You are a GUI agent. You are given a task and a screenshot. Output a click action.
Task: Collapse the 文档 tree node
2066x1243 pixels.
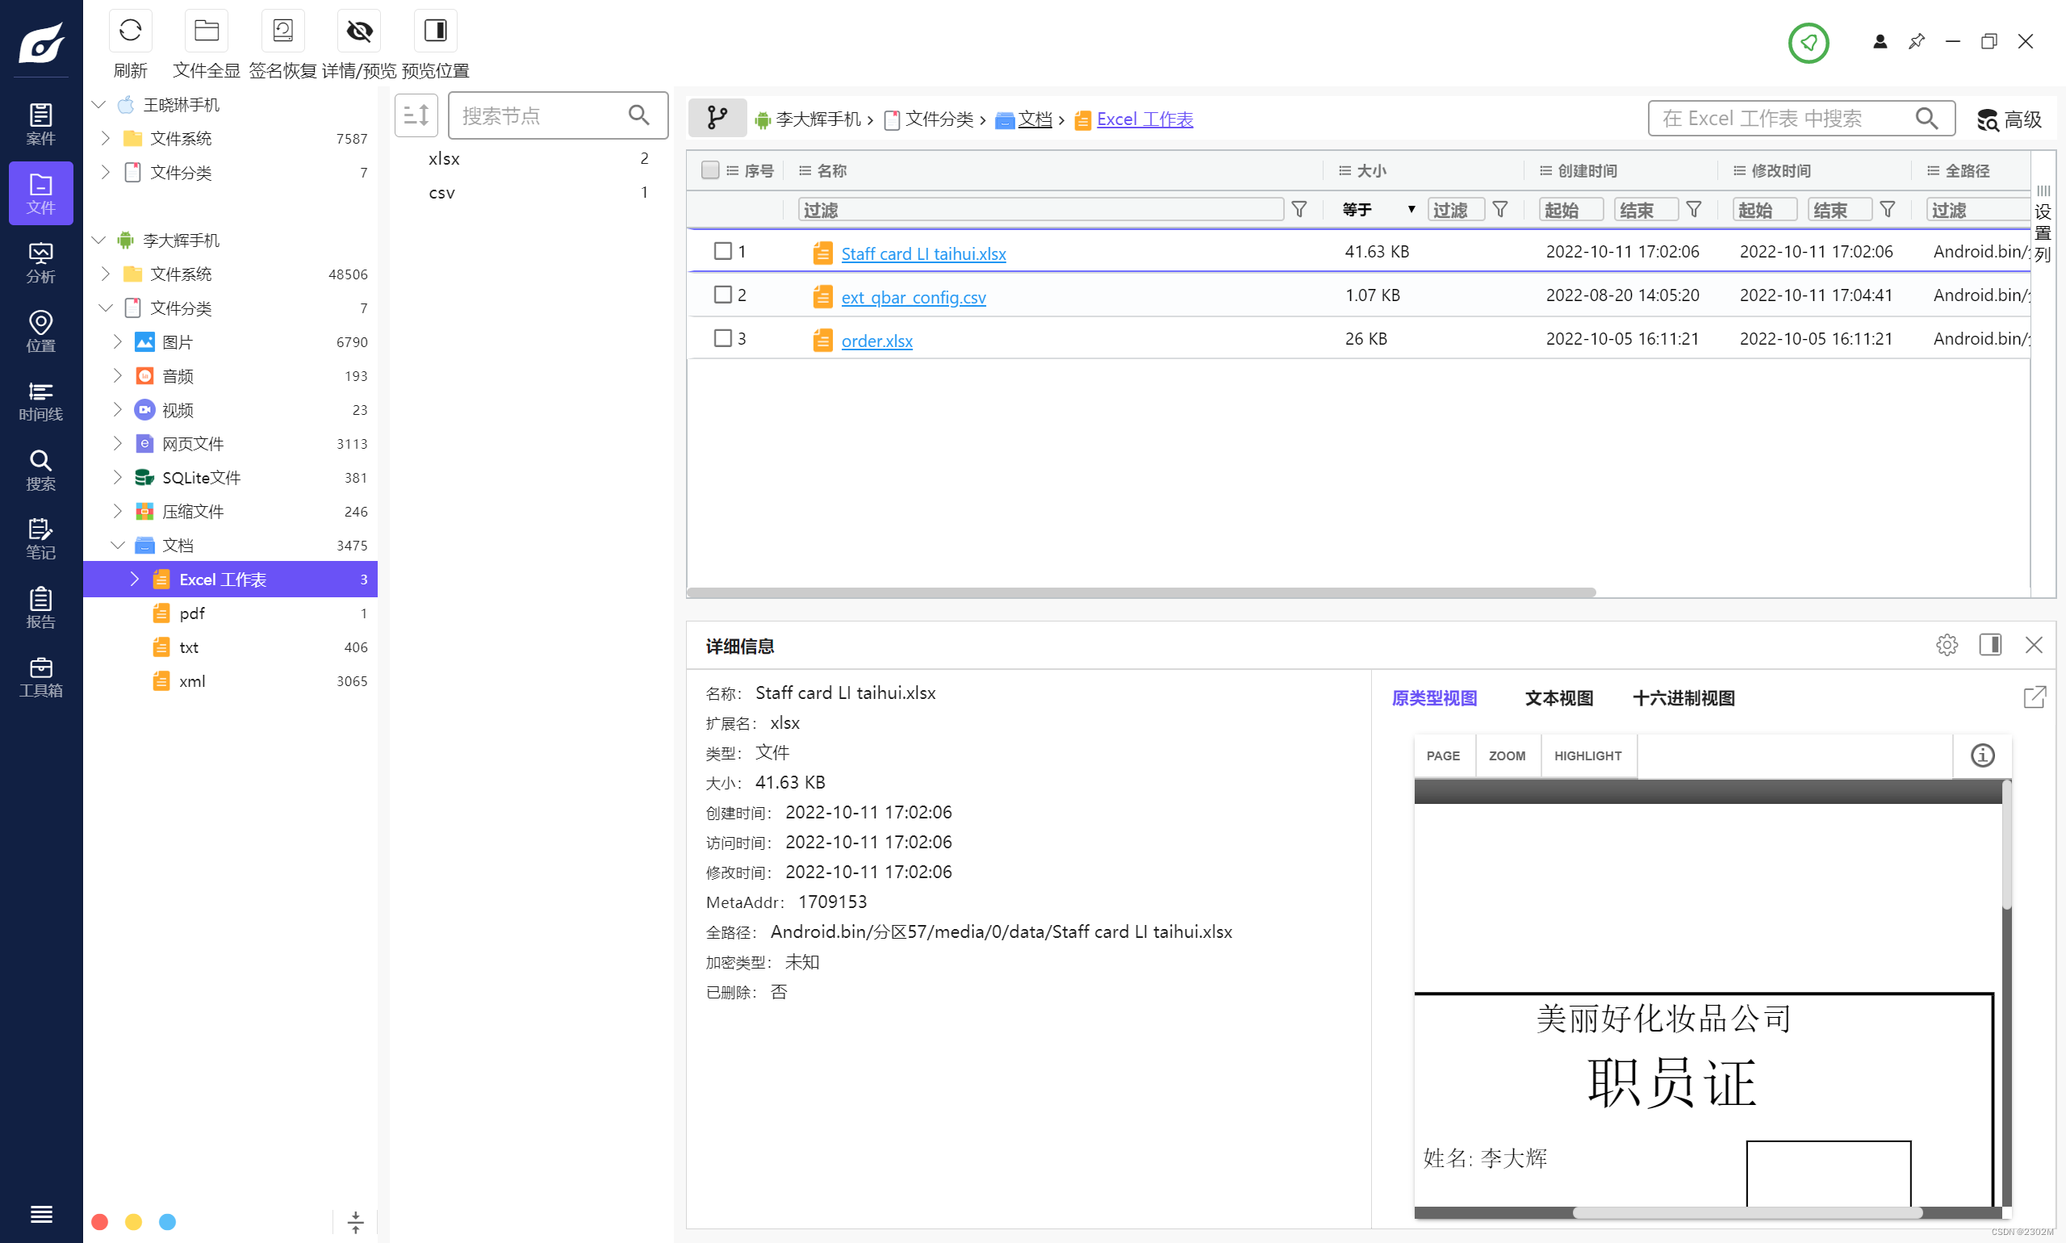[118, 546]
